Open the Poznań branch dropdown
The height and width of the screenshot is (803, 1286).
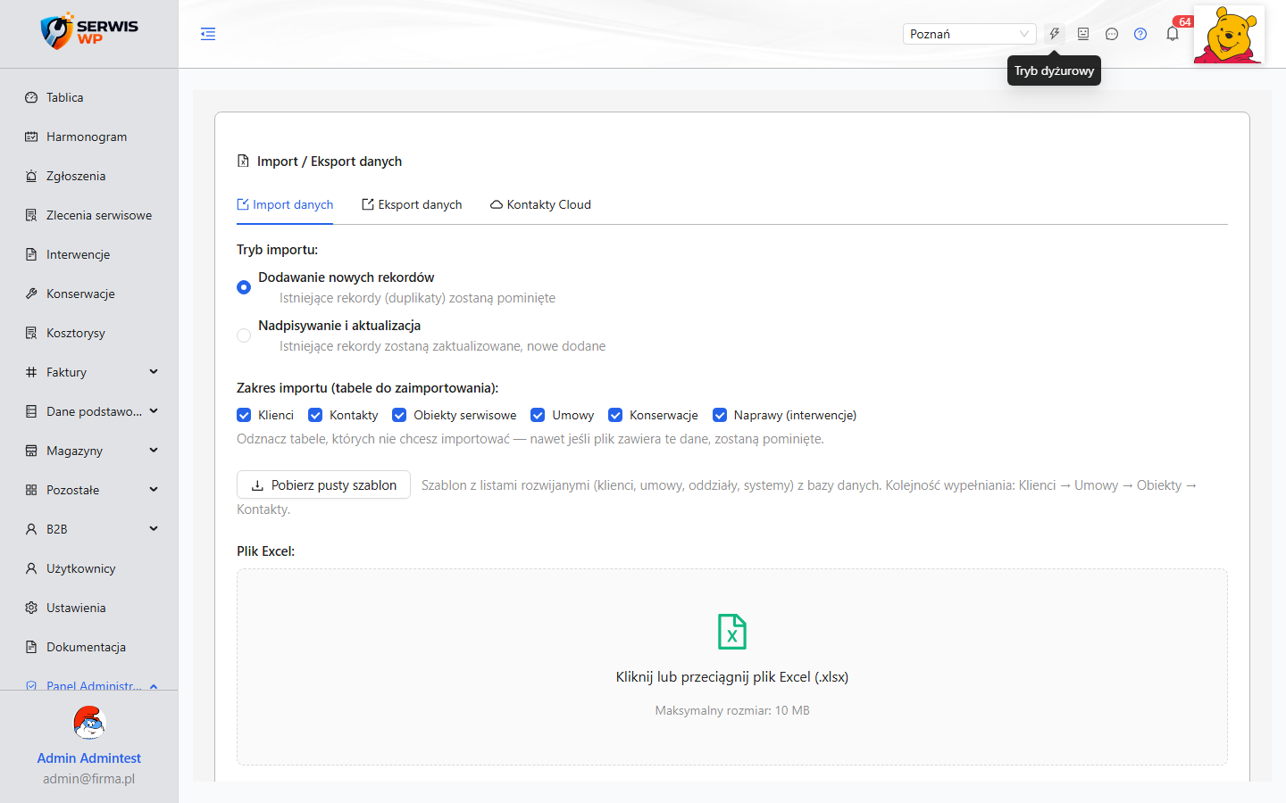pyautogui.click(x=969, y=34)
